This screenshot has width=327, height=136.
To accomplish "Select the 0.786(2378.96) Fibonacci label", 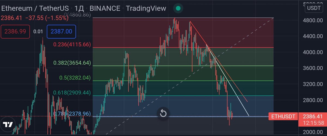I will click(x=72, y=114).
